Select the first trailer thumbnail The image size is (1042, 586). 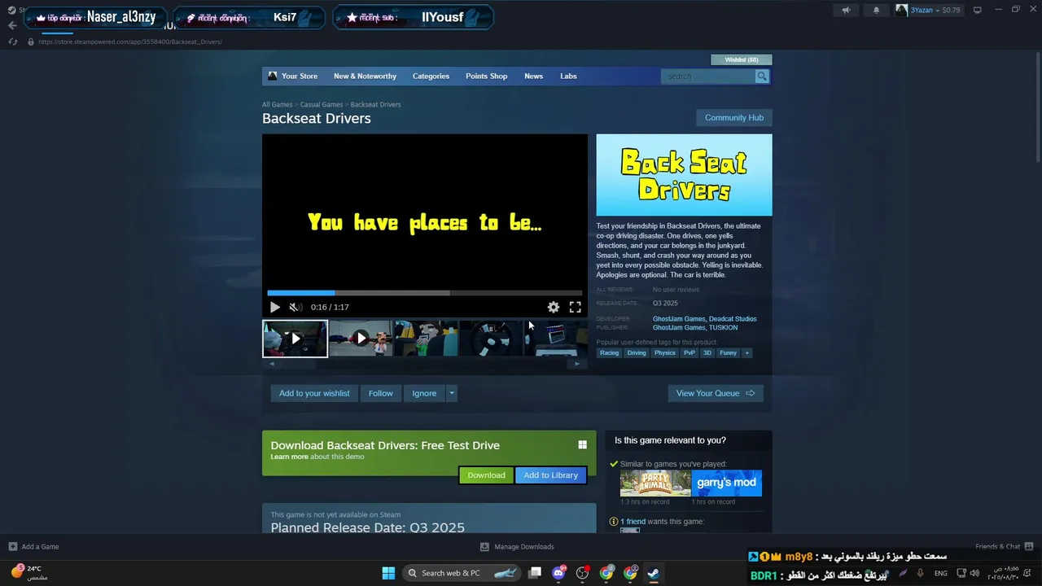[295, 339]
